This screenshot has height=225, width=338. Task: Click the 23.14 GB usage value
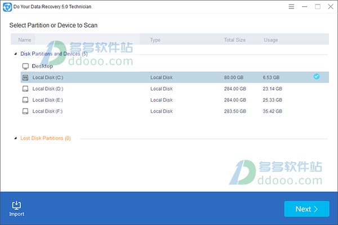point(272,89)
